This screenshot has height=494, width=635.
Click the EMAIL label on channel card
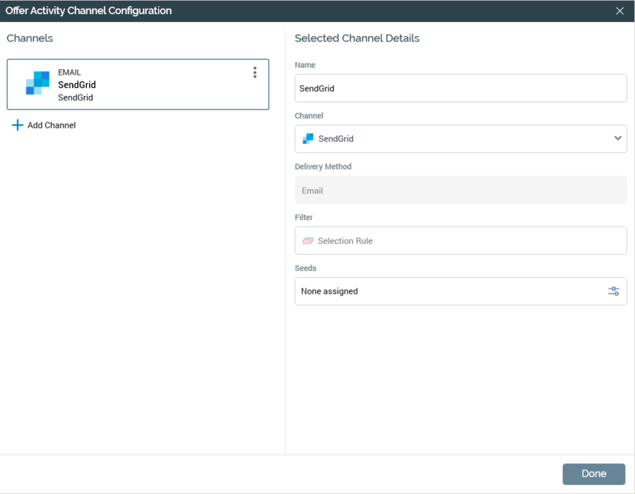[69, 72]
